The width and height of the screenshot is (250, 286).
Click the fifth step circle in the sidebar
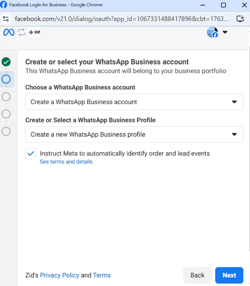click(x=6, y=131)
